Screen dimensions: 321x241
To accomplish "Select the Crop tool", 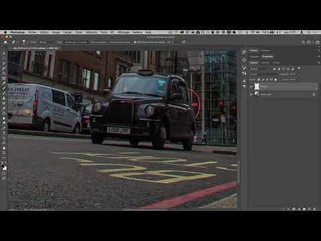I will tap(4, 73).
